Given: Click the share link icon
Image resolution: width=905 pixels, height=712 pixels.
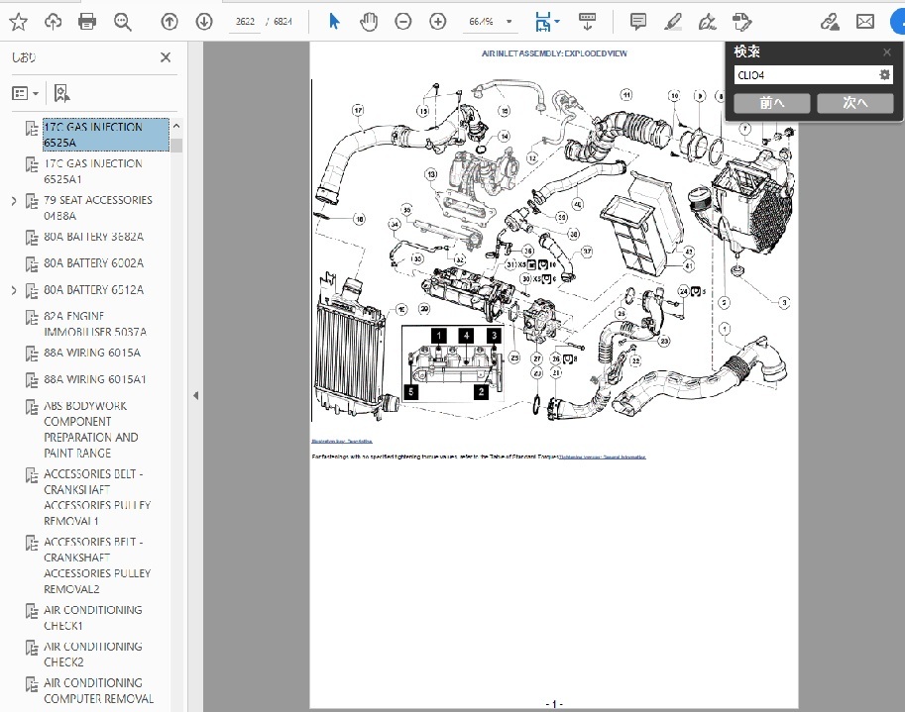Looking at the screenshot, I should (830, 22).
